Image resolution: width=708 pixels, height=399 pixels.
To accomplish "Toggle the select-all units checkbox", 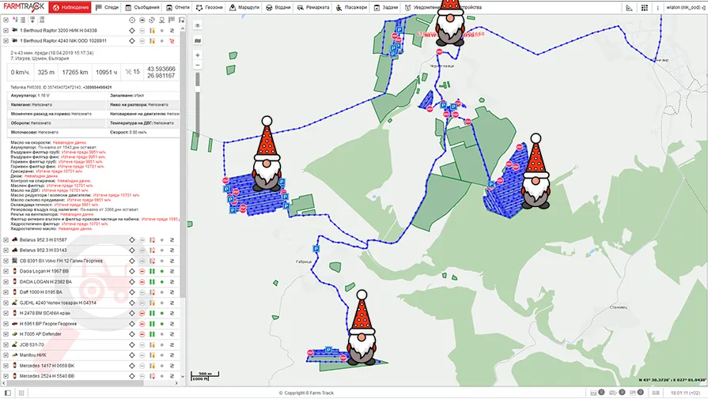I will coord(6,20).
